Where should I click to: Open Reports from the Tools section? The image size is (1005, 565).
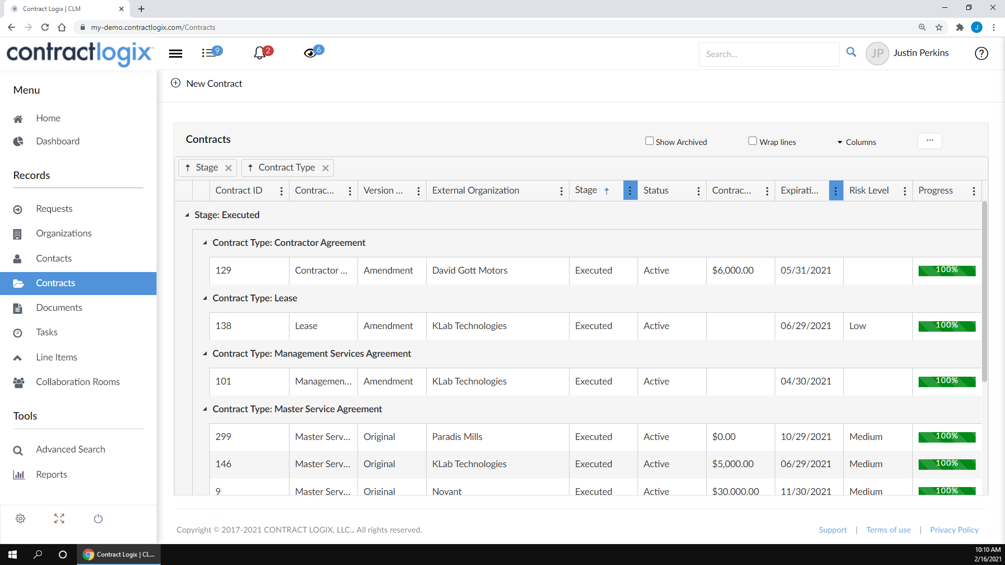(52, 474)
